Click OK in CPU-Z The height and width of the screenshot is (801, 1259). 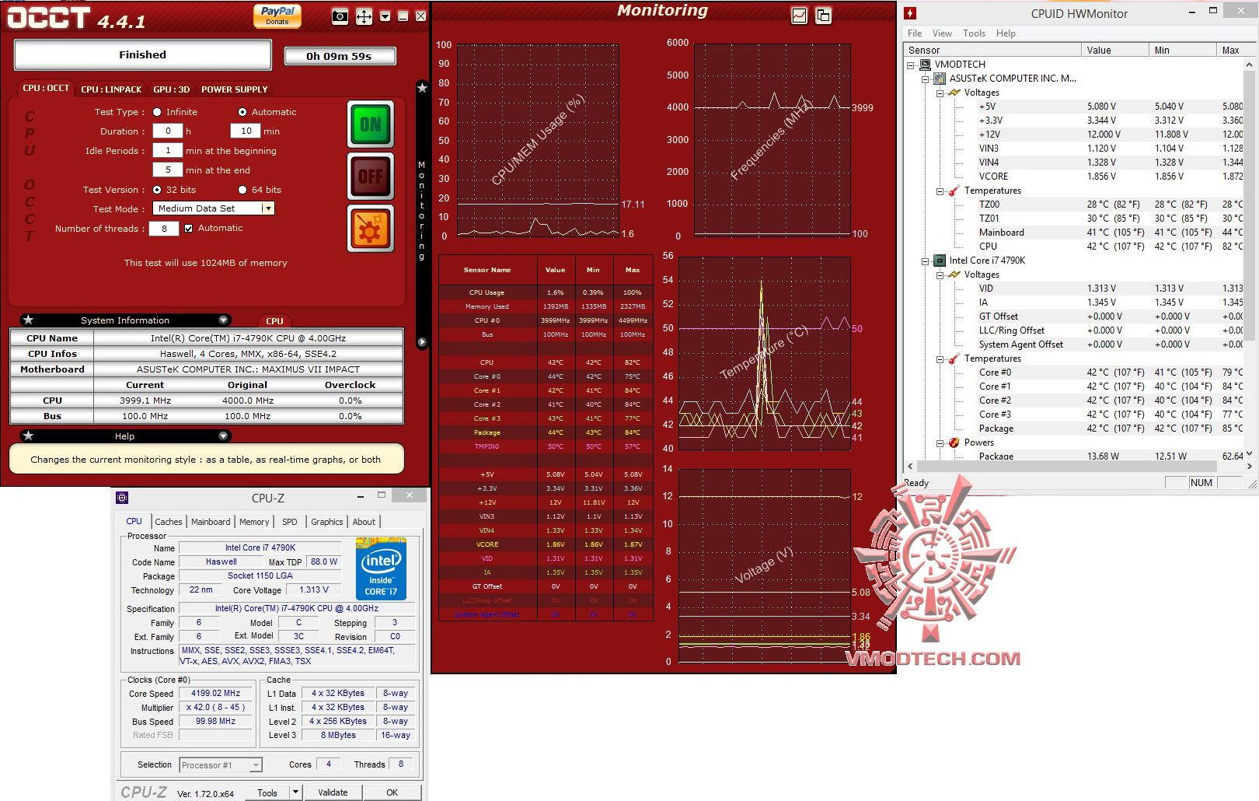392,792
